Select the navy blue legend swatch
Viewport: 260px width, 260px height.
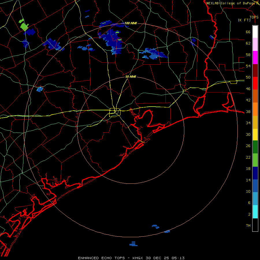[x=255, y=173]
